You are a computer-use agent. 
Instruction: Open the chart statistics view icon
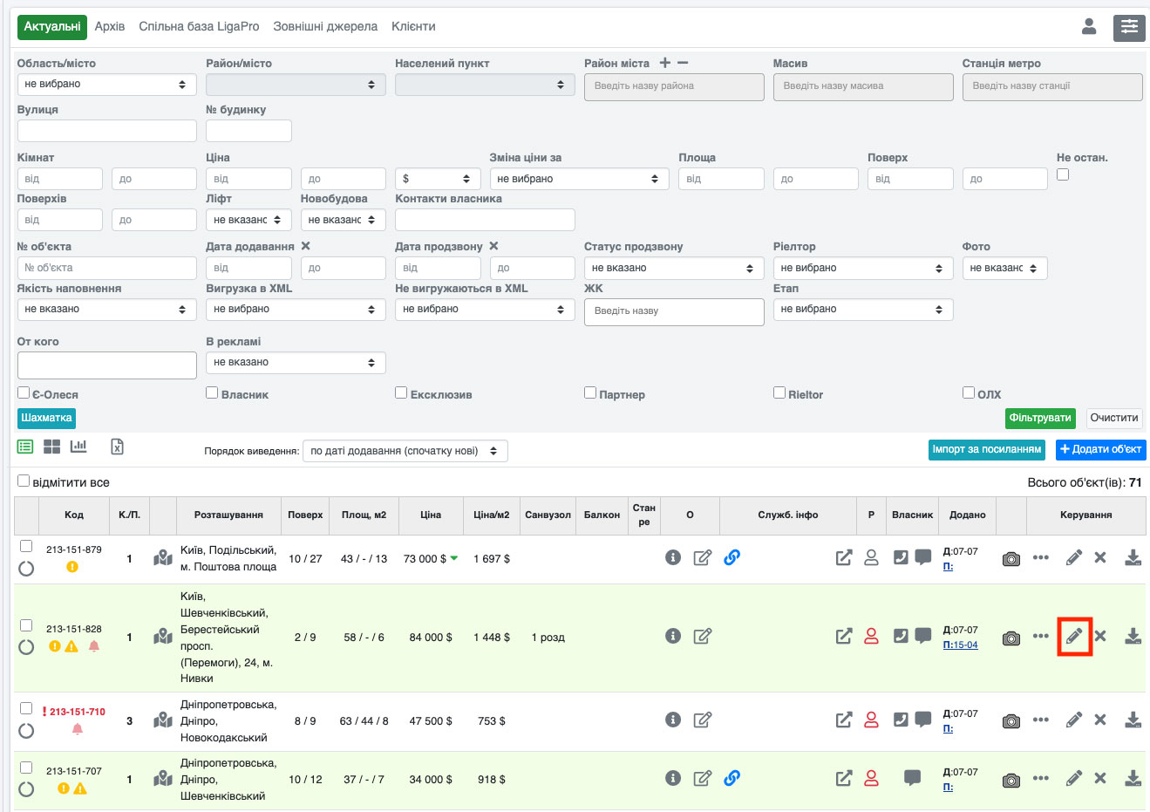pyautogui.click(x=78, y=447)
